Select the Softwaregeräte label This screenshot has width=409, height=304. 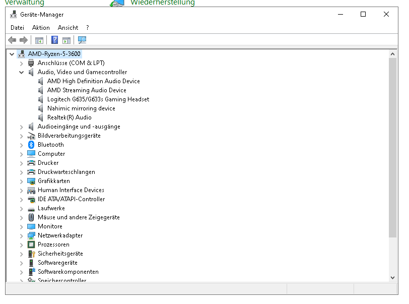(x=57, y=263)
